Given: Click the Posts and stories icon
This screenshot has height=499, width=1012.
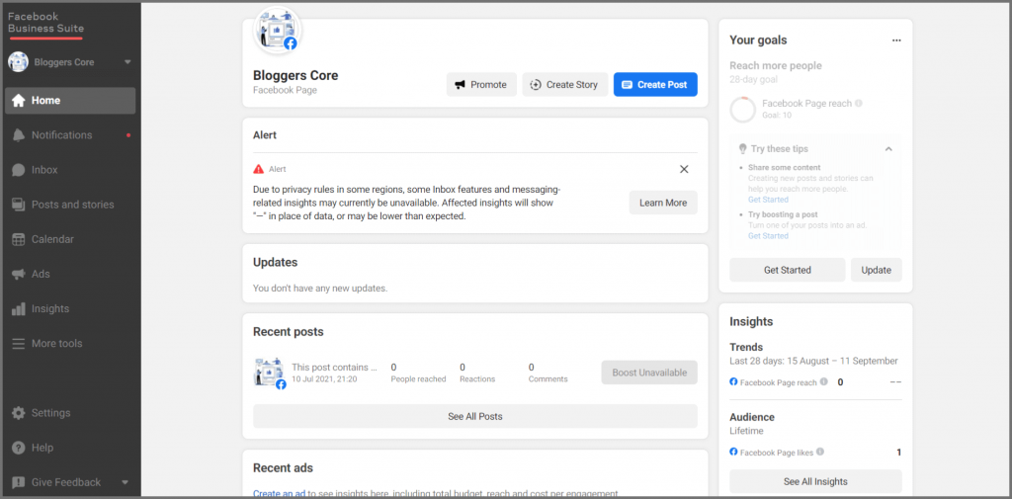Looking at the screenshot, I should point(19,205).
